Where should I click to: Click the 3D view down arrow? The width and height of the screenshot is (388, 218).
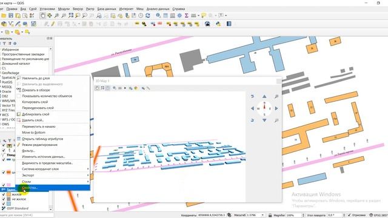tap(264, 121)
